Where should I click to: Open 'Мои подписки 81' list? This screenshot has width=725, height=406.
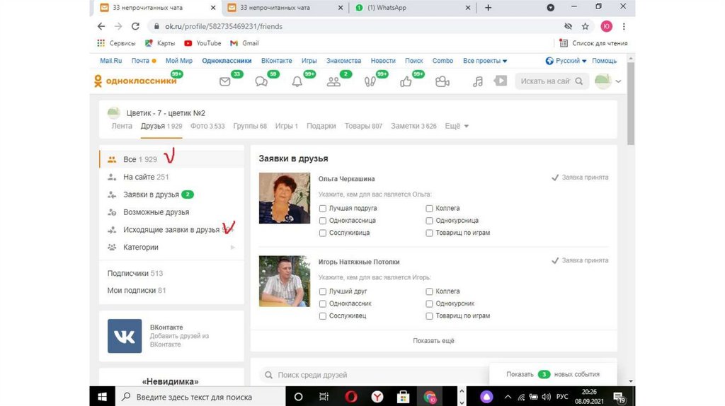tap(137, 290)
